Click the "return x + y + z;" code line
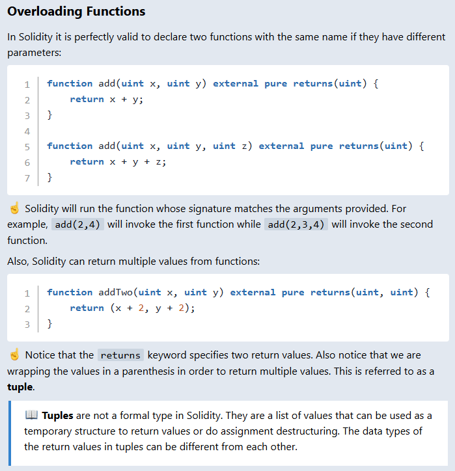Image resolution: width=455 pixels, height=471 pixels. [x=118, y=162]
